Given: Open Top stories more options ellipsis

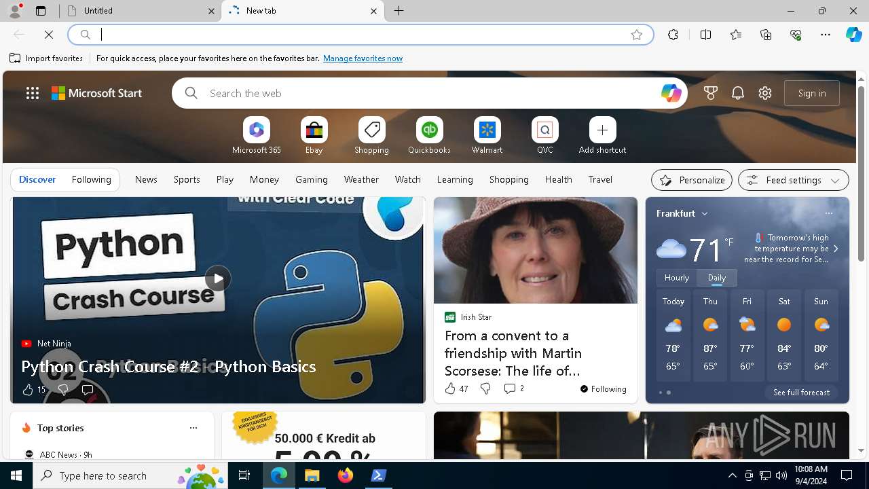Looking at the screenshot, I should (193, 428).
